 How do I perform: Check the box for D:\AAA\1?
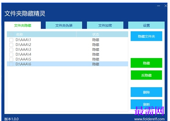(11, 40)
